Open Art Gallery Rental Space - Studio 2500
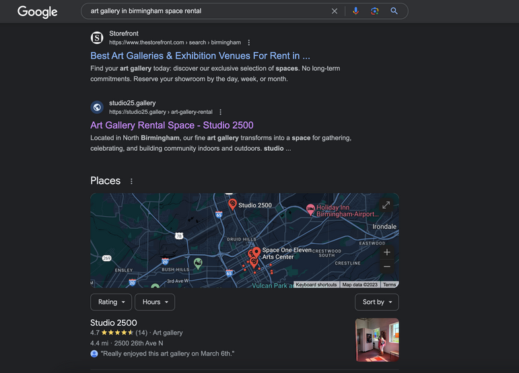 click(x=172, y=125)
